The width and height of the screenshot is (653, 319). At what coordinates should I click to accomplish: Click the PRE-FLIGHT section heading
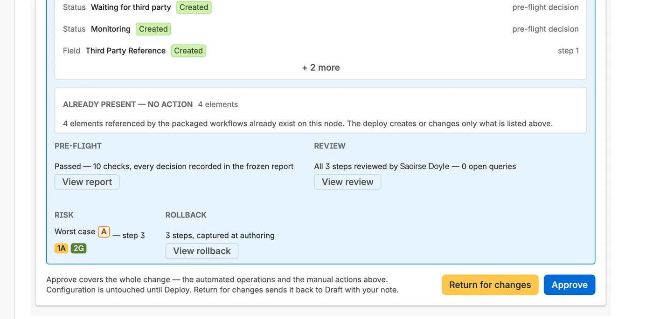click(78, 146)
